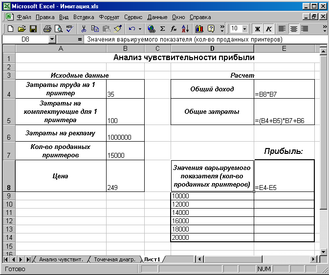Click the workbook icon in menu bar

pyautogui.click(x=9, y=17)
